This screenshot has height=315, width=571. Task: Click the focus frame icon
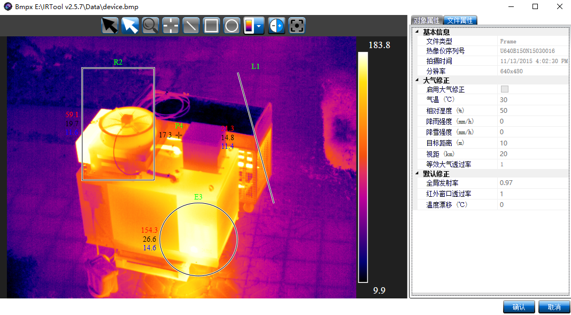(297, 26)
